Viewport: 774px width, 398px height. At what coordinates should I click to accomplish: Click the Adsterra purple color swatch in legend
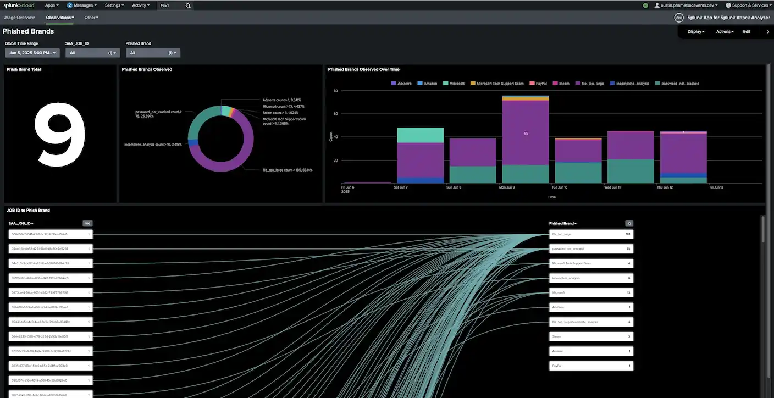392,83
